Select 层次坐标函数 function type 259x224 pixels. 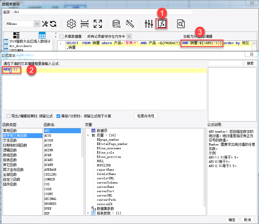tap(23, 170)
